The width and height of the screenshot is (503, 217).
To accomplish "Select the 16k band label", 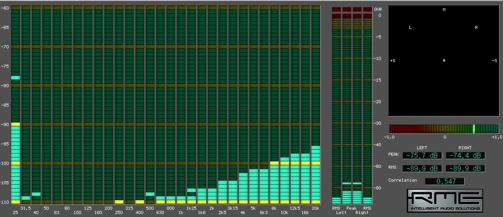I will point(305,213).
